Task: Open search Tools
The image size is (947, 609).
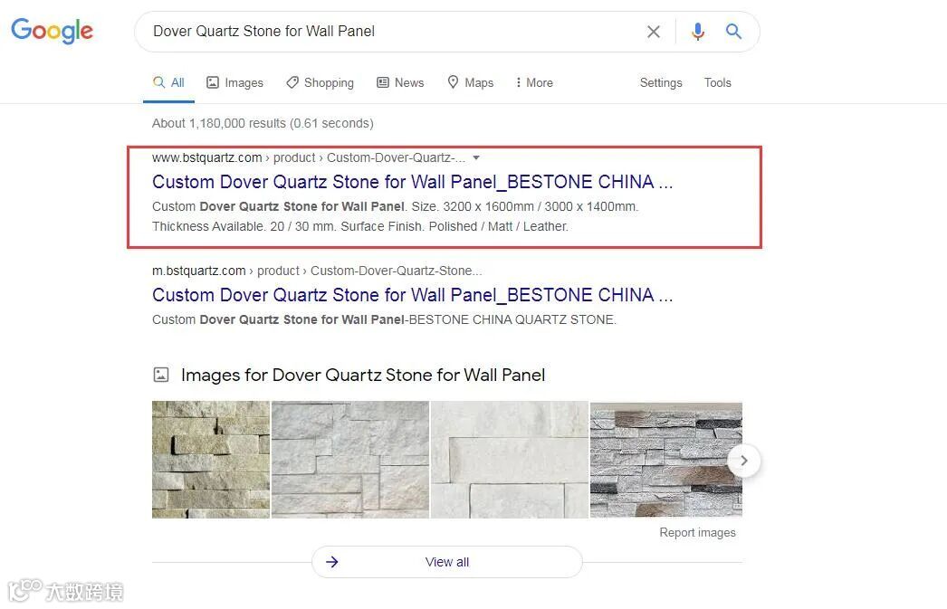Action: click(718, 82)
